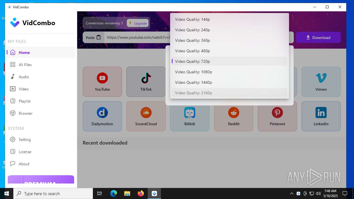Open the Vimeo site tile

[x=321, y=82]
